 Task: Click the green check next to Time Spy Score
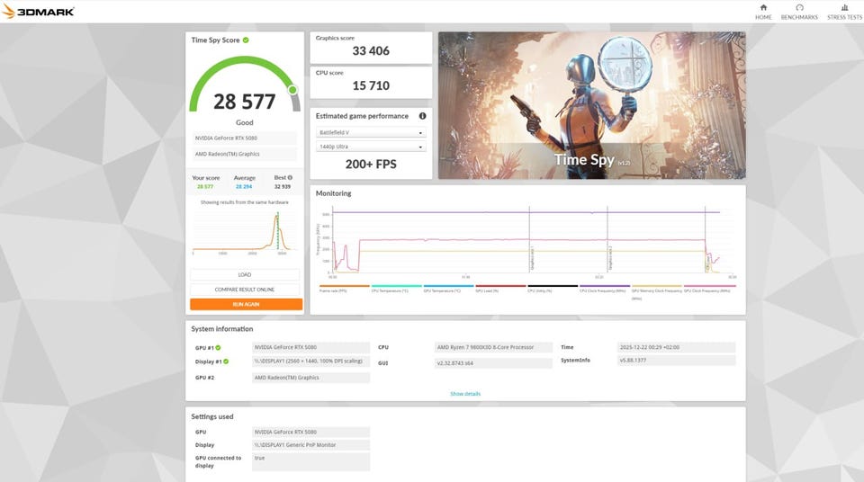tap(246, 40)
